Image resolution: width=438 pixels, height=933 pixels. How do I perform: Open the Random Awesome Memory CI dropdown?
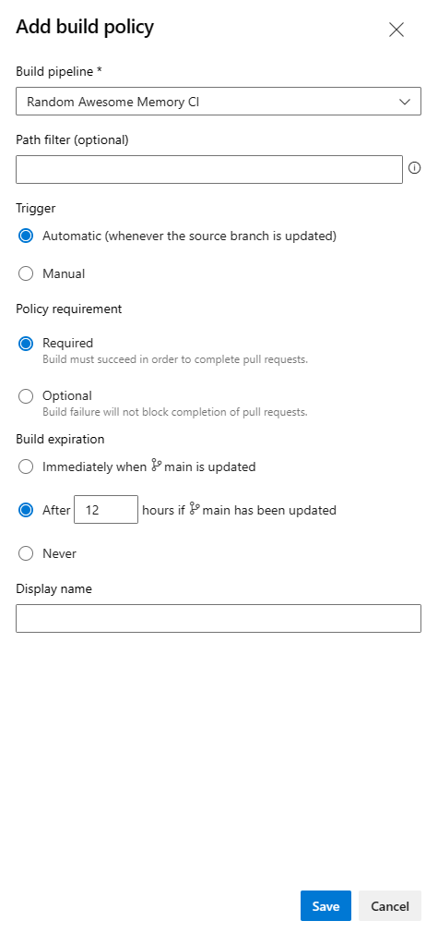point(219,102)
